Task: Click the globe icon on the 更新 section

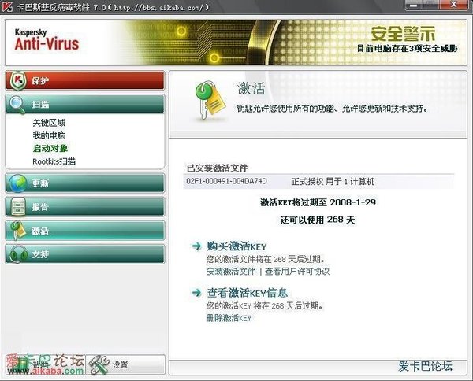Action: [17, 183]
